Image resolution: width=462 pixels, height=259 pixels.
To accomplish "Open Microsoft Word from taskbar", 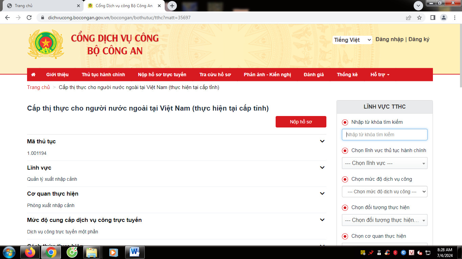I will (x=135, y=252).
